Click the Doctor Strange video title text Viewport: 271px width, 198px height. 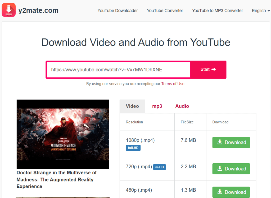click(57, 179)
